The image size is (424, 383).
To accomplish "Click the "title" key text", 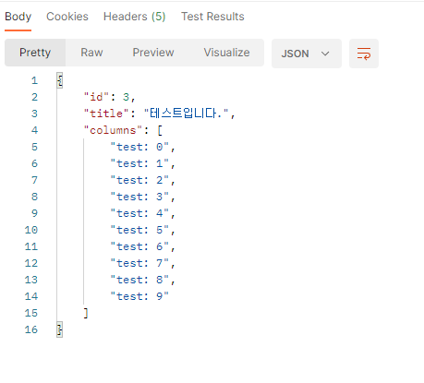I will (106, 114).
